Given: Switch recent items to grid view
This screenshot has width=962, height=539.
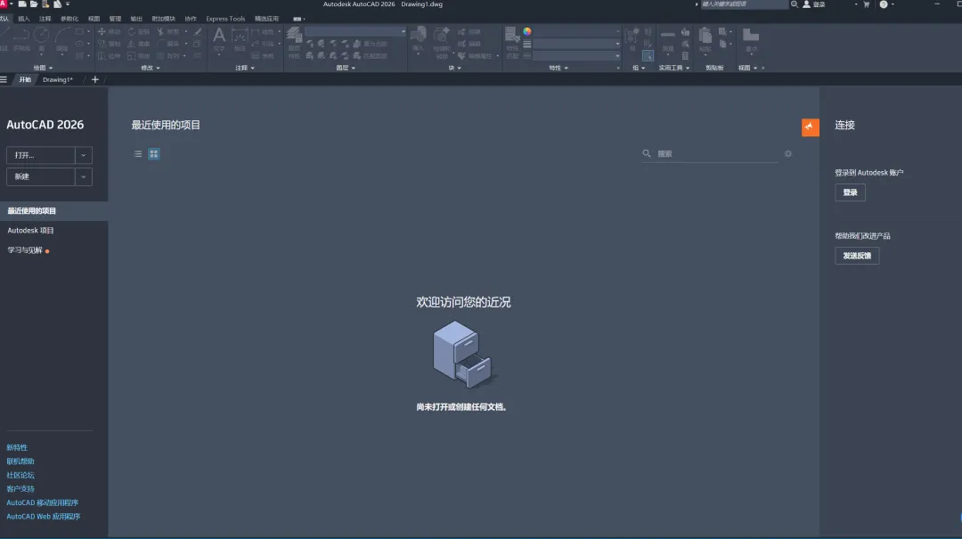Looking at the screenshot, I should tap(154, 154).
